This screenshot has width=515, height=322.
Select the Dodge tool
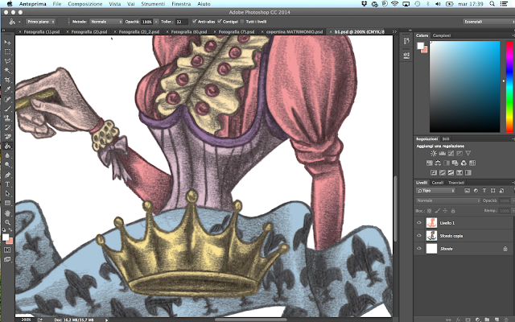7,164
